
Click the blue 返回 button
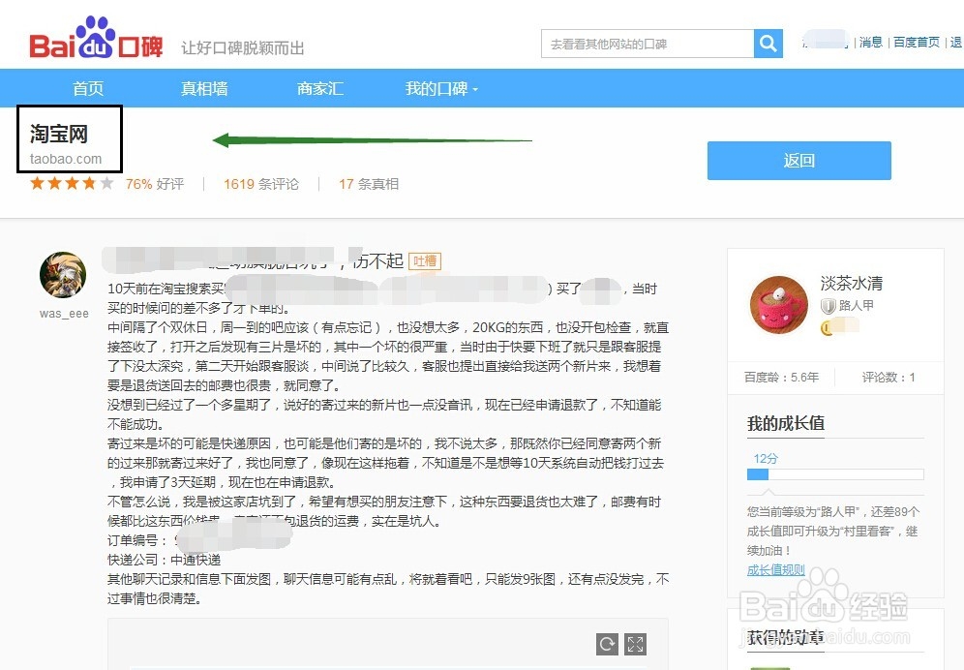(x=798, y=161)
